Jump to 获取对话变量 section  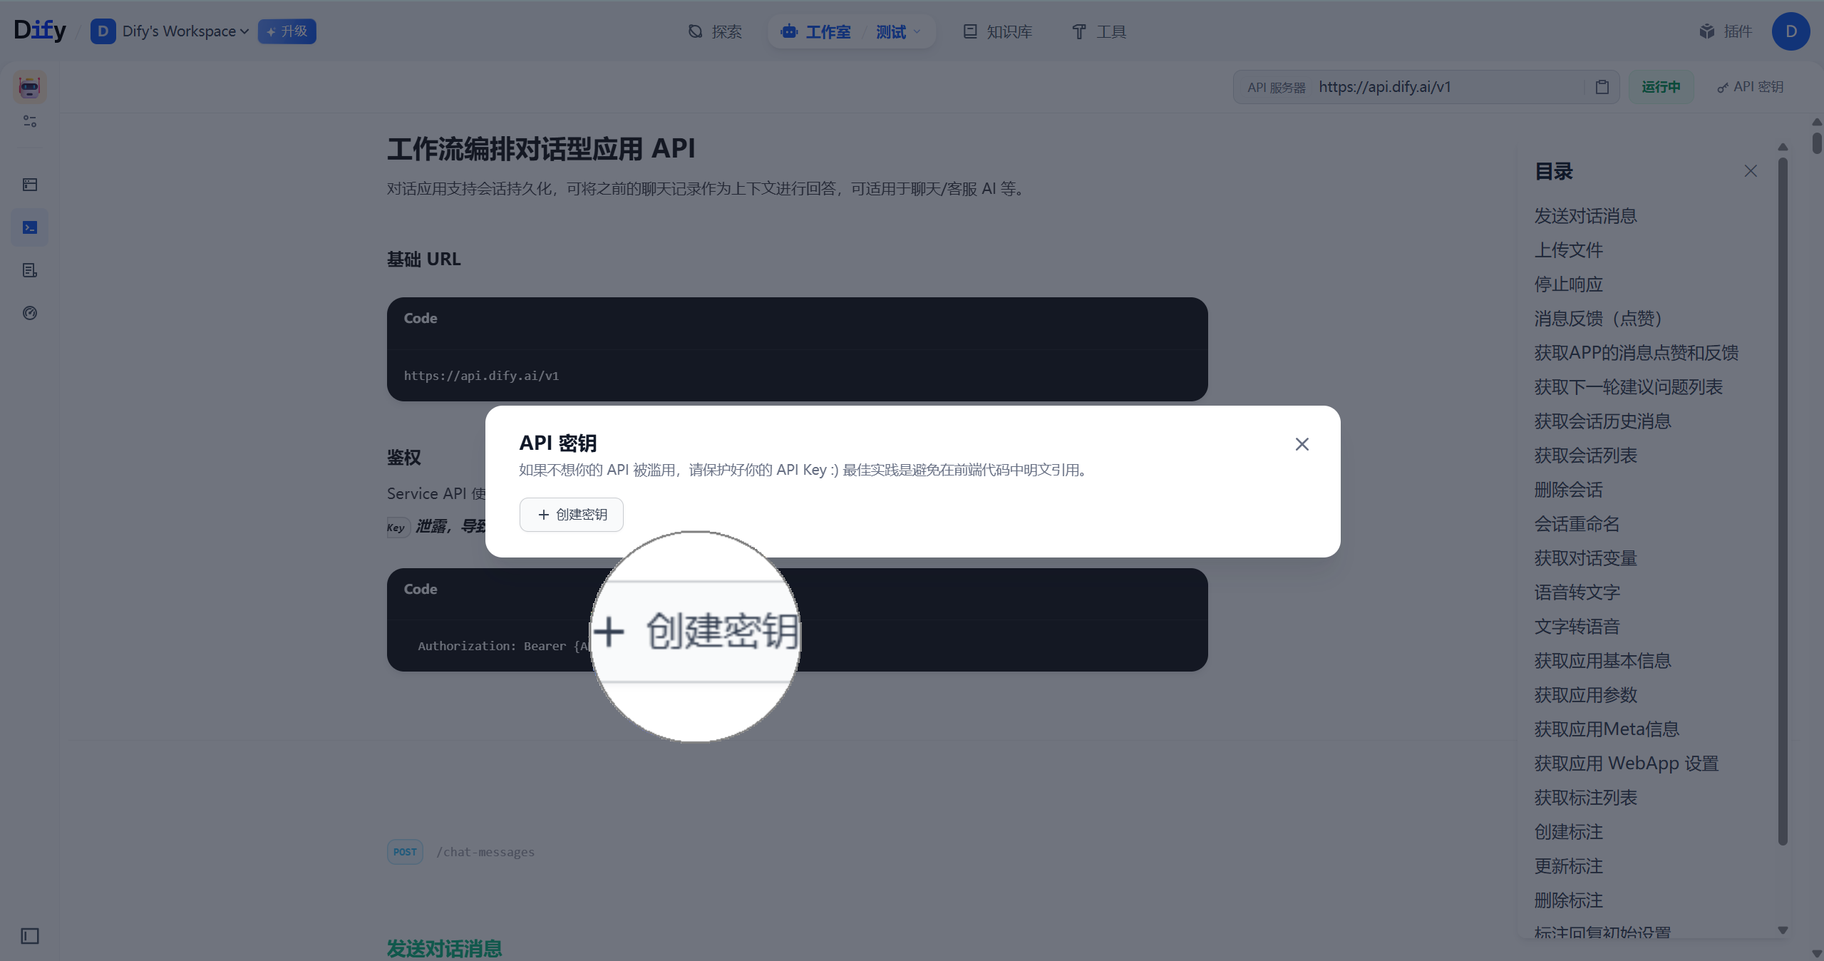pyautogui.click(x=1585, y=558)
